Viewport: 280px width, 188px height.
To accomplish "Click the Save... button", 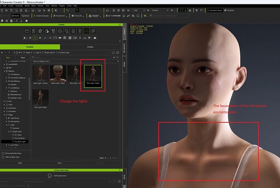I will tap(60, 163).
